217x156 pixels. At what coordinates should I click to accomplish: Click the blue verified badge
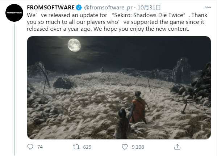point(79,8)
